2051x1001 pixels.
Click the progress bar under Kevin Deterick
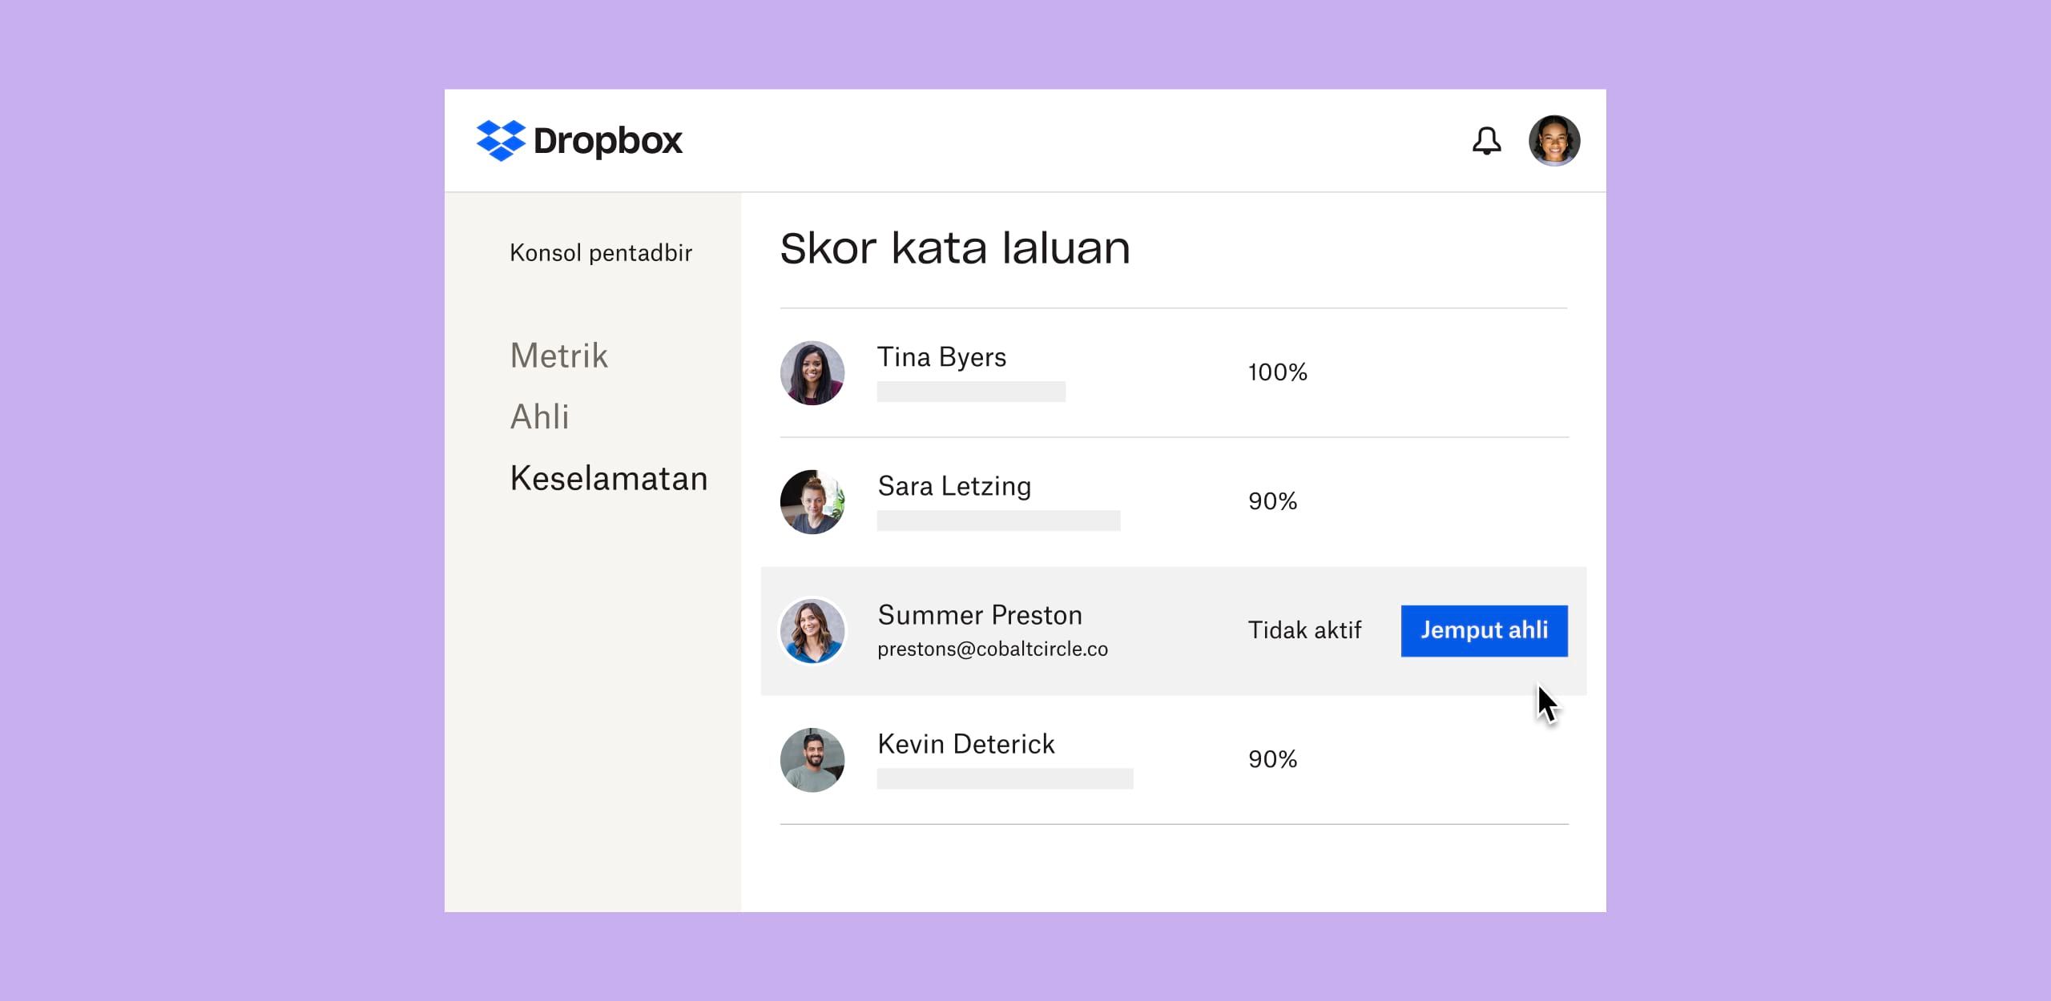(1005, 778)
